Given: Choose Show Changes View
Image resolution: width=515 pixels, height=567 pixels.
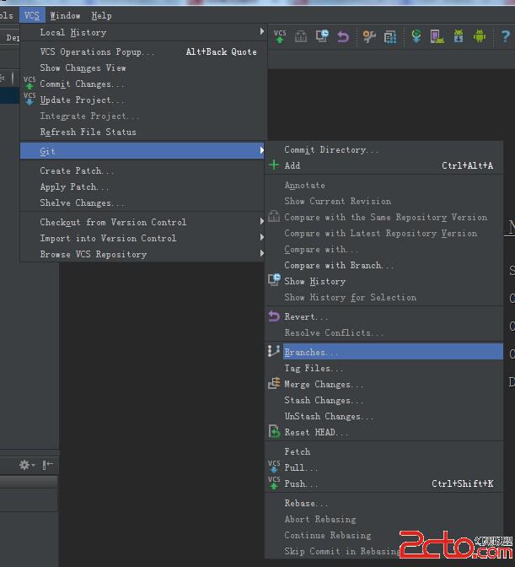Looking at the screenshot, I should 143,68.
